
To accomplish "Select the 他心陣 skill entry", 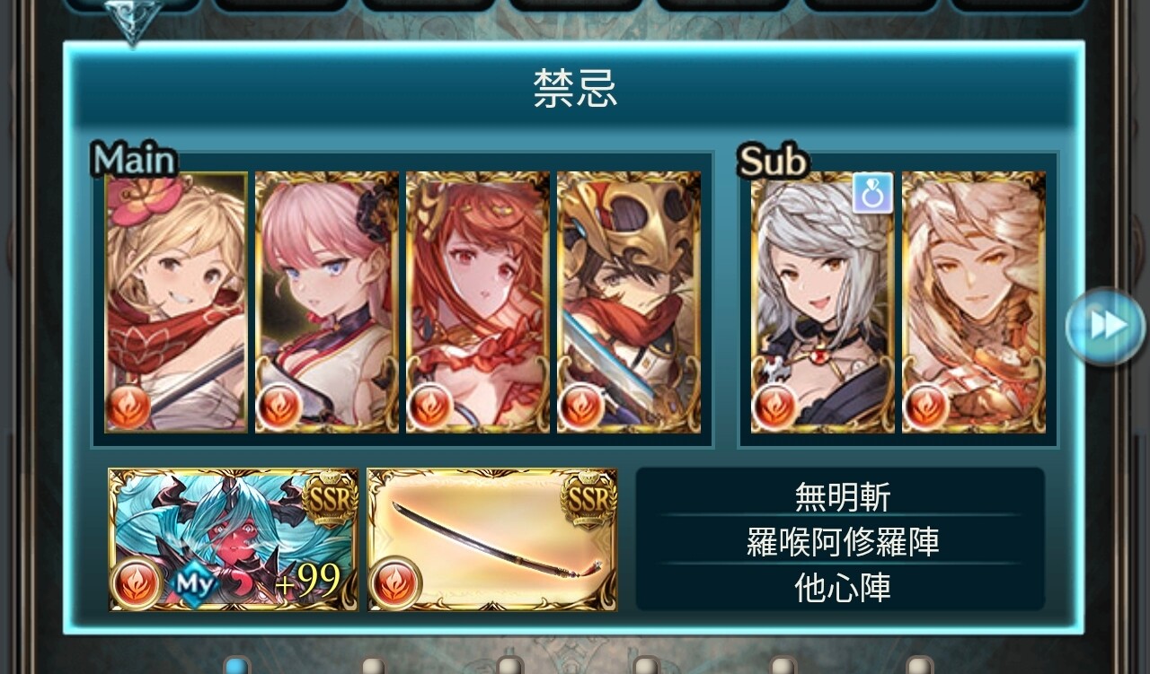I will (x=841, y=589).
